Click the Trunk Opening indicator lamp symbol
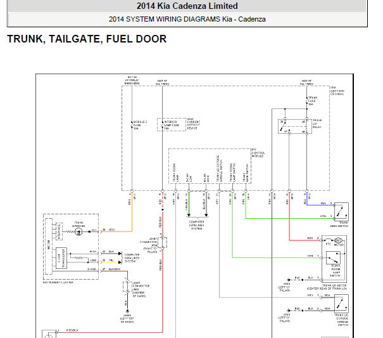 coord(78,231)
